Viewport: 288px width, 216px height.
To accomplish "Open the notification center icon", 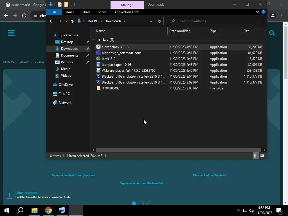I will point(279,210).
